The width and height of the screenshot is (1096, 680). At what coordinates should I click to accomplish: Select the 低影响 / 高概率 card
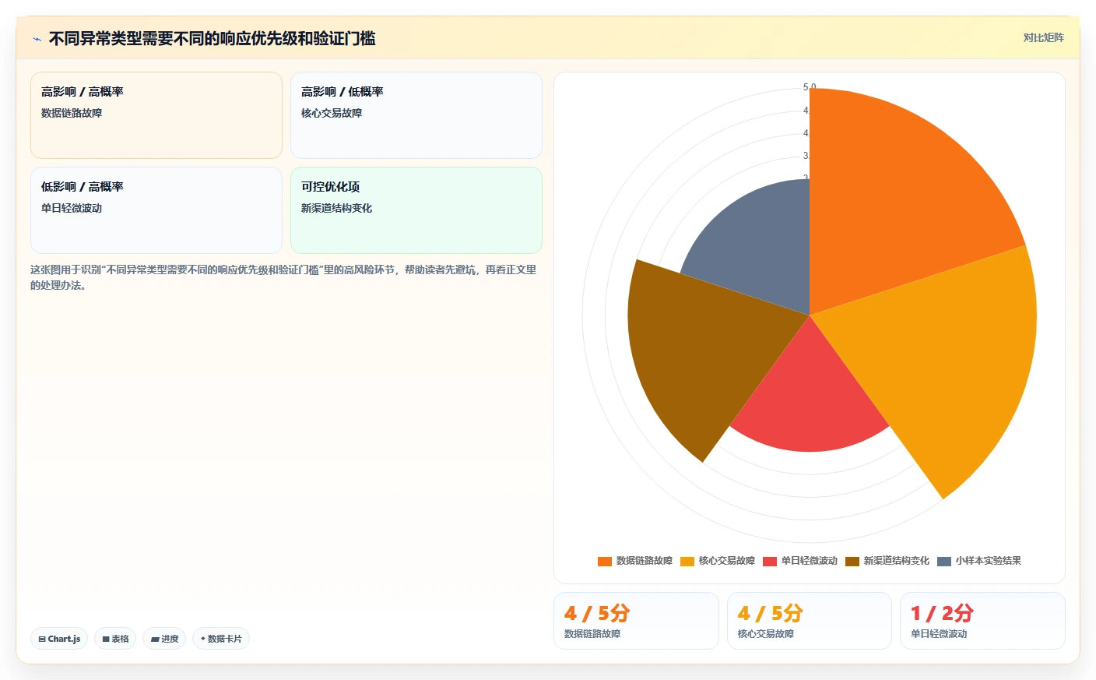click(156, 210)
